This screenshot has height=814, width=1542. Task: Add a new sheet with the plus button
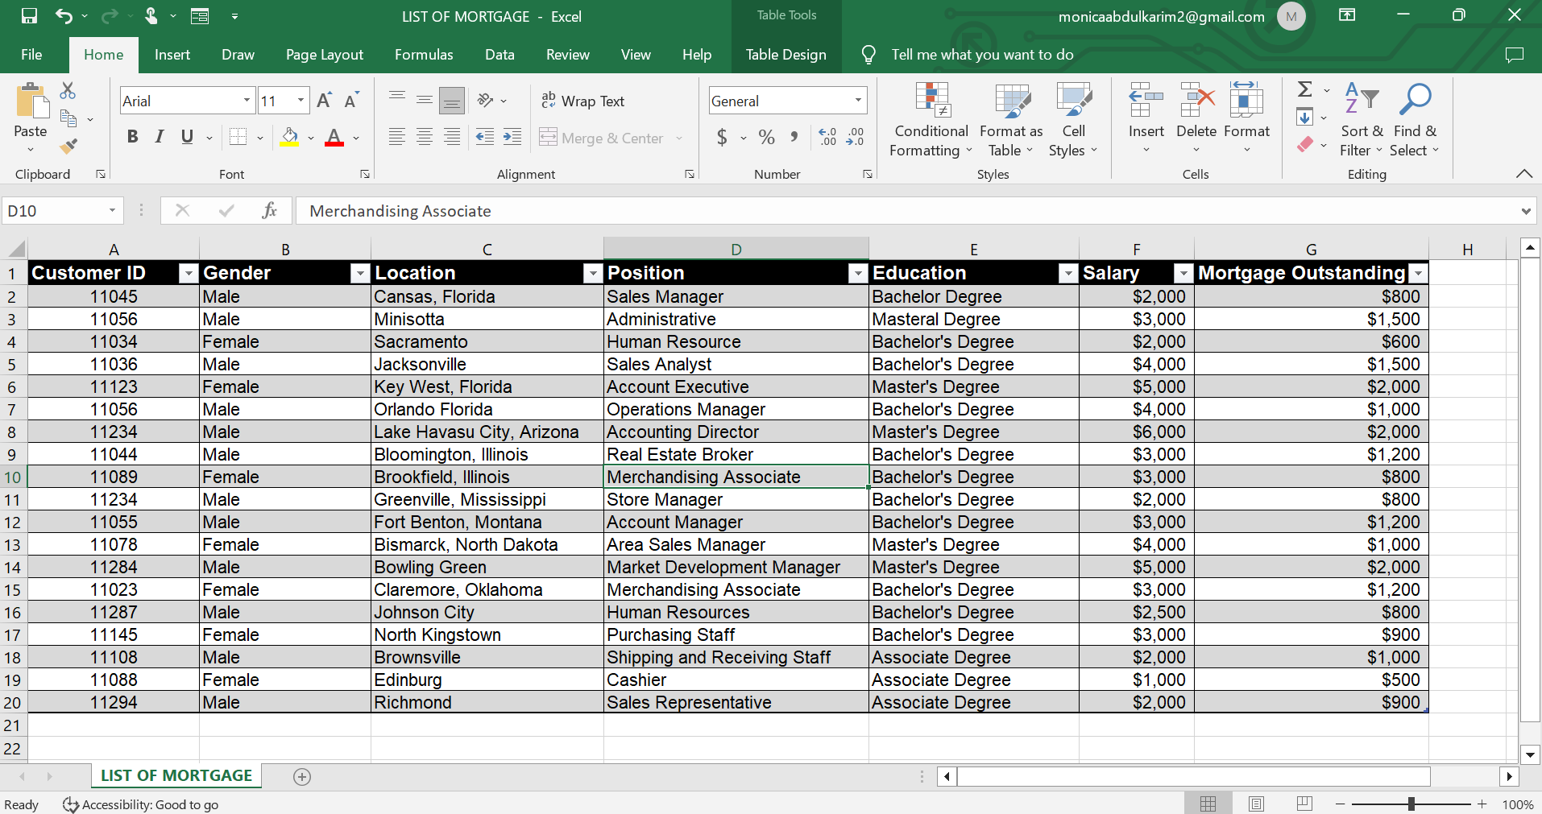click(302, 777)
